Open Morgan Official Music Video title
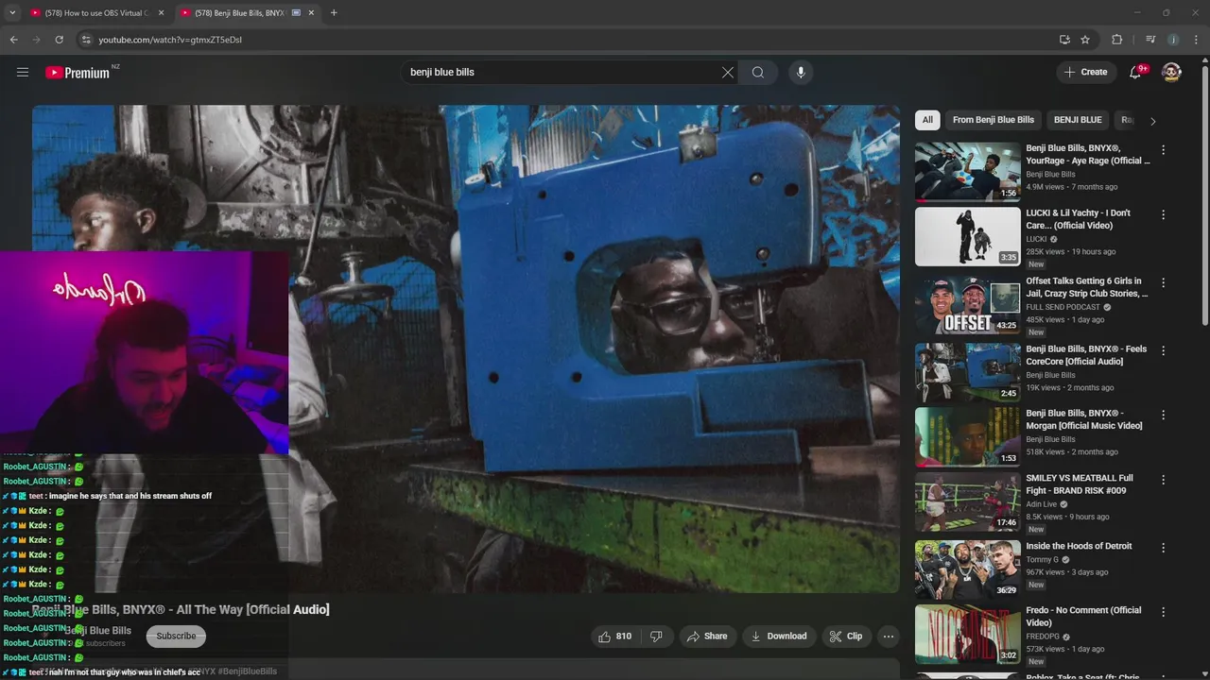The height and width of the screenshot is (680, 1210). click(x=1084, y=419)
